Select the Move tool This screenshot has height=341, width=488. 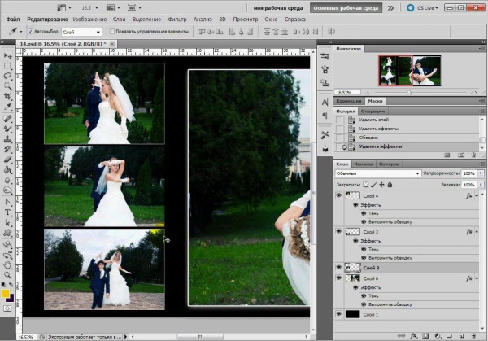pos(7,55)
